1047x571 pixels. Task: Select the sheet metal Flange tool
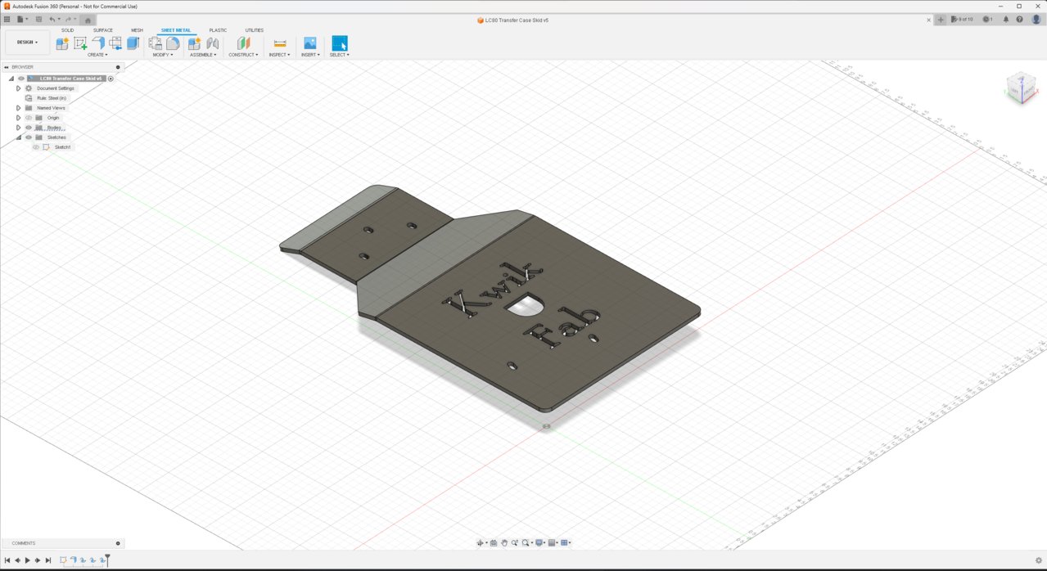click(x=98, y=43)
